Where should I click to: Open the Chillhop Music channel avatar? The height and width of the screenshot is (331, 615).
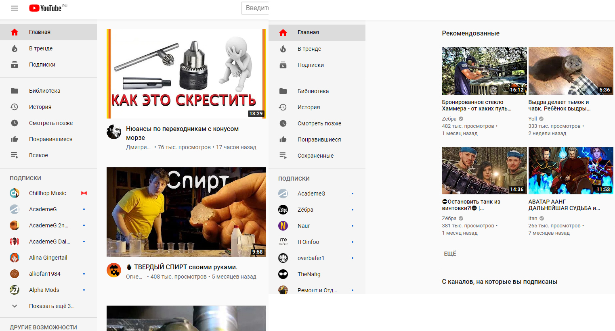15,193
